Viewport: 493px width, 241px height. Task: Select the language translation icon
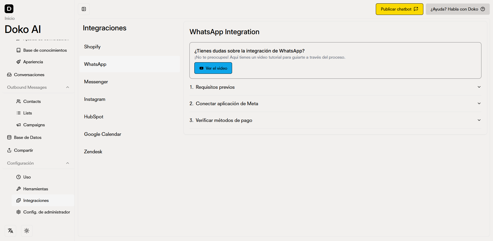coord(10,231)
